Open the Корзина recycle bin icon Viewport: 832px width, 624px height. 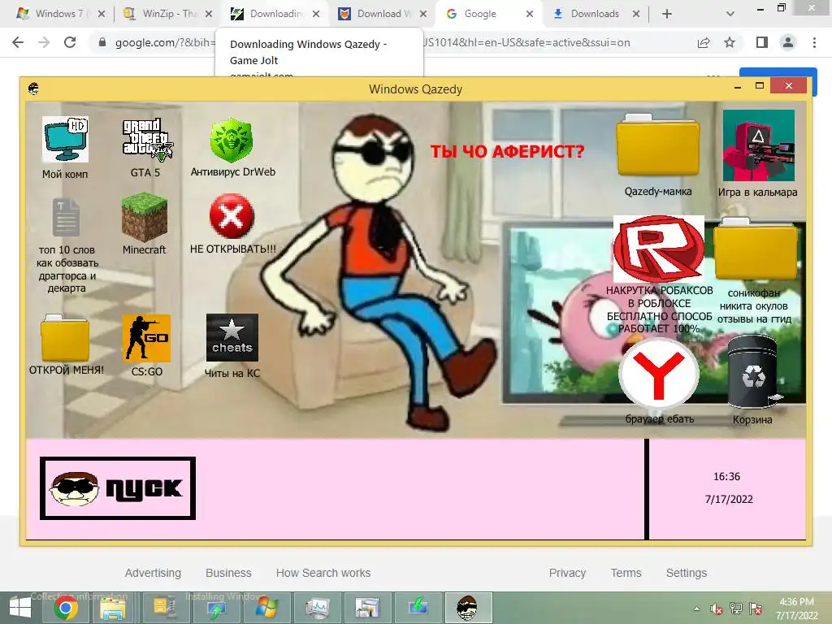pos(753,373)
